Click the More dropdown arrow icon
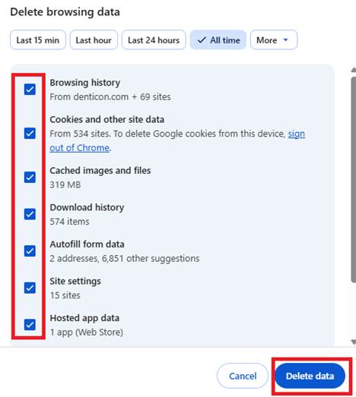 click(x=286, y=40)
